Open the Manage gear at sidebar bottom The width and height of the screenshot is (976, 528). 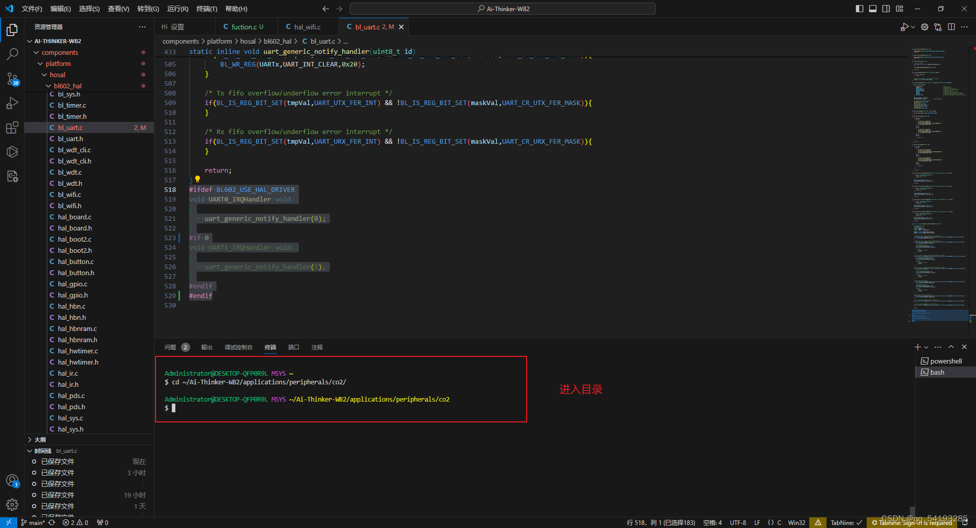point(12,505)
